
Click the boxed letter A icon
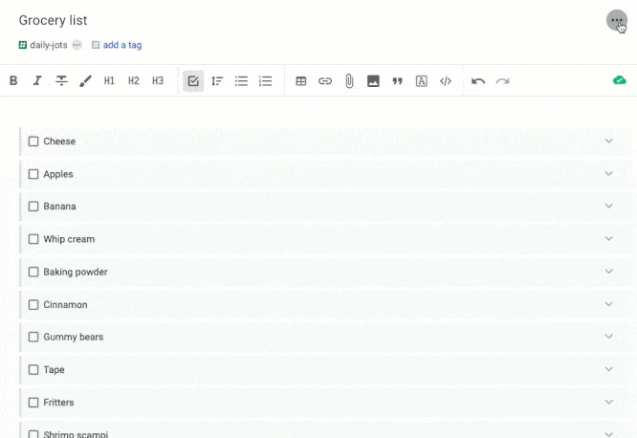coord(421,81)
